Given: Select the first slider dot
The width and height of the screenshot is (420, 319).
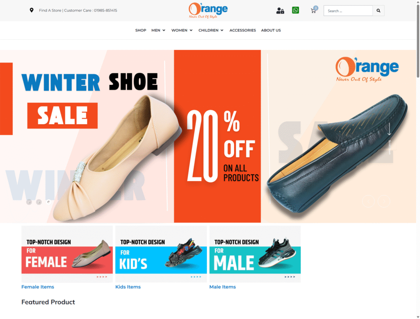Looking at the screenshot, I should pyautogui.click(x=29, y=202).
